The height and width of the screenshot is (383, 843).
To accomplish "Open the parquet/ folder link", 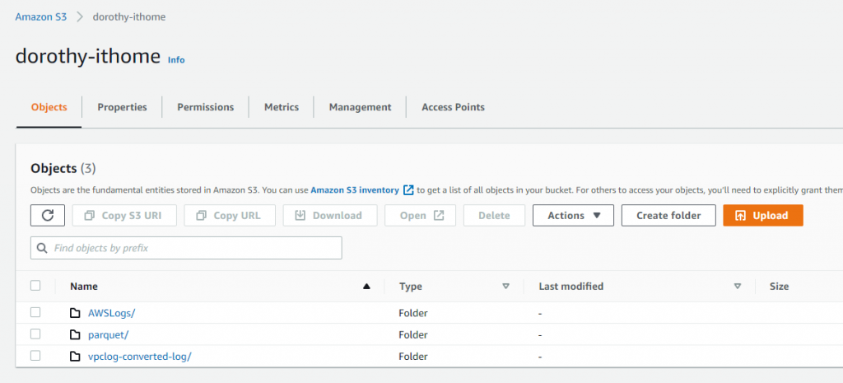I will click(108, 334).
